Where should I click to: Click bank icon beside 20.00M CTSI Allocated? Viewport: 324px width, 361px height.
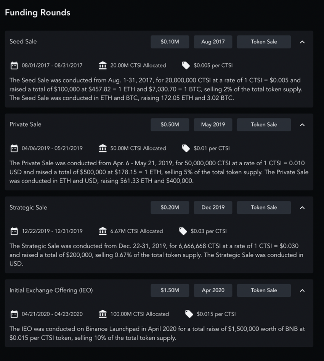click(103, 66)
